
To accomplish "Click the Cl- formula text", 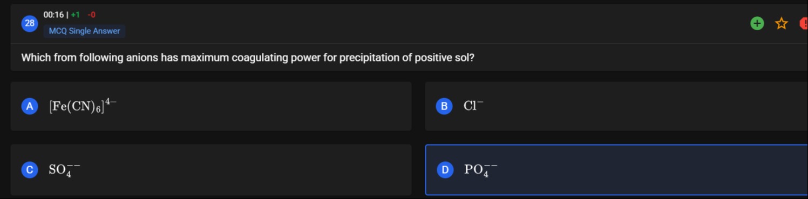I will (473, 106).
